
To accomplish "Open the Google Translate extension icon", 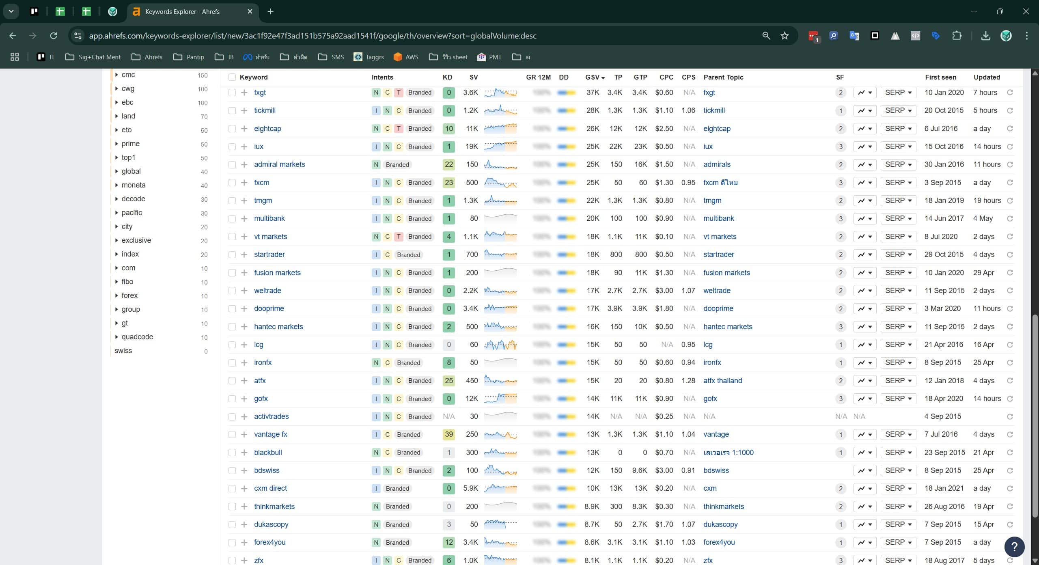I will point(854,36).
